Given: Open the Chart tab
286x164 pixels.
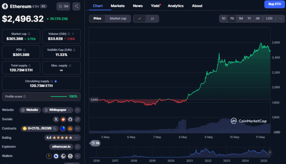Looking at the screenshot, I should tap(98, 6).
